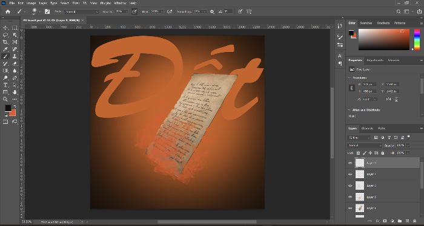
Task: Select the Move tool
Action: 5,28
